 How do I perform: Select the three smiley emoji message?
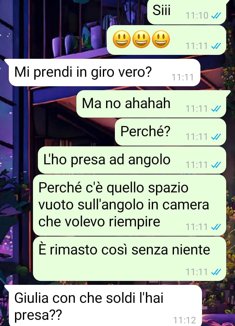(166, 40)
